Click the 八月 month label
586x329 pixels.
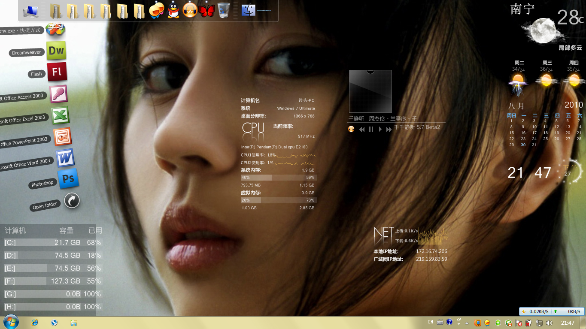pyautogui.click(x=516, y=106)
